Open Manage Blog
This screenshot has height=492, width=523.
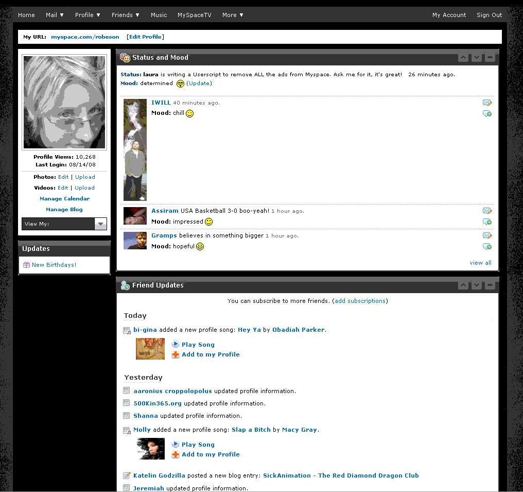[64, 209]
